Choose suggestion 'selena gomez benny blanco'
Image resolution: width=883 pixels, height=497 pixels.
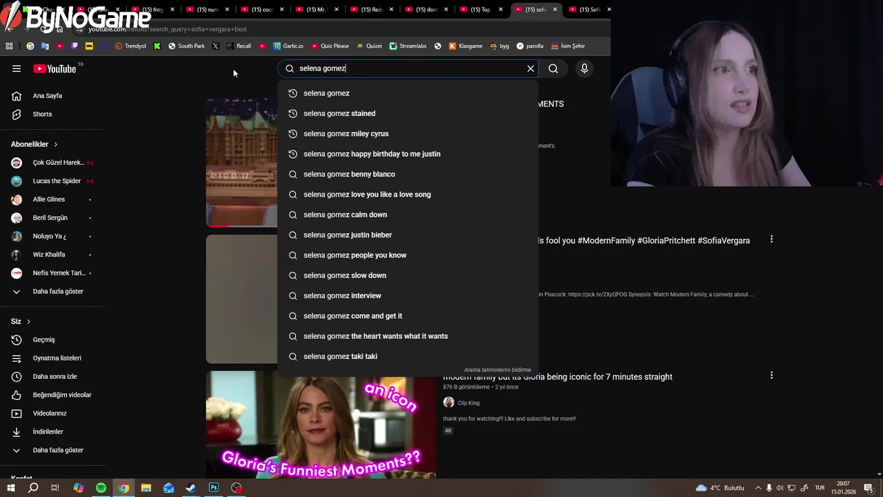(x=408, y=174)
